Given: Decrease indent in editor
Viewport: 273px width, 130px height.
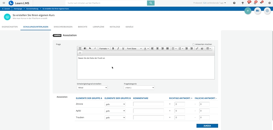Looking at the screenshot, I should 186,48.
